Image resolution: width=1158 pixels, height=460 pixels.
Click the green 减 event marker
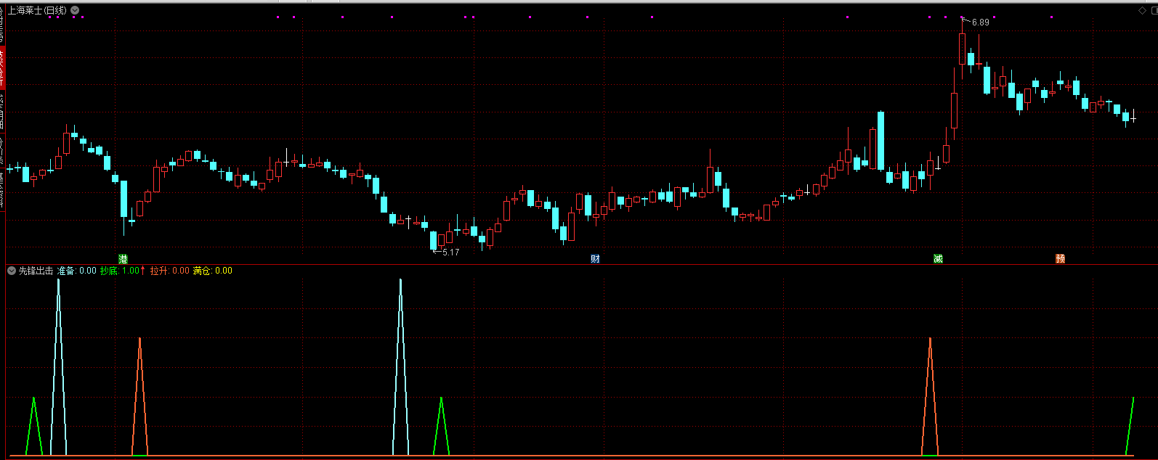coord(938,258)
